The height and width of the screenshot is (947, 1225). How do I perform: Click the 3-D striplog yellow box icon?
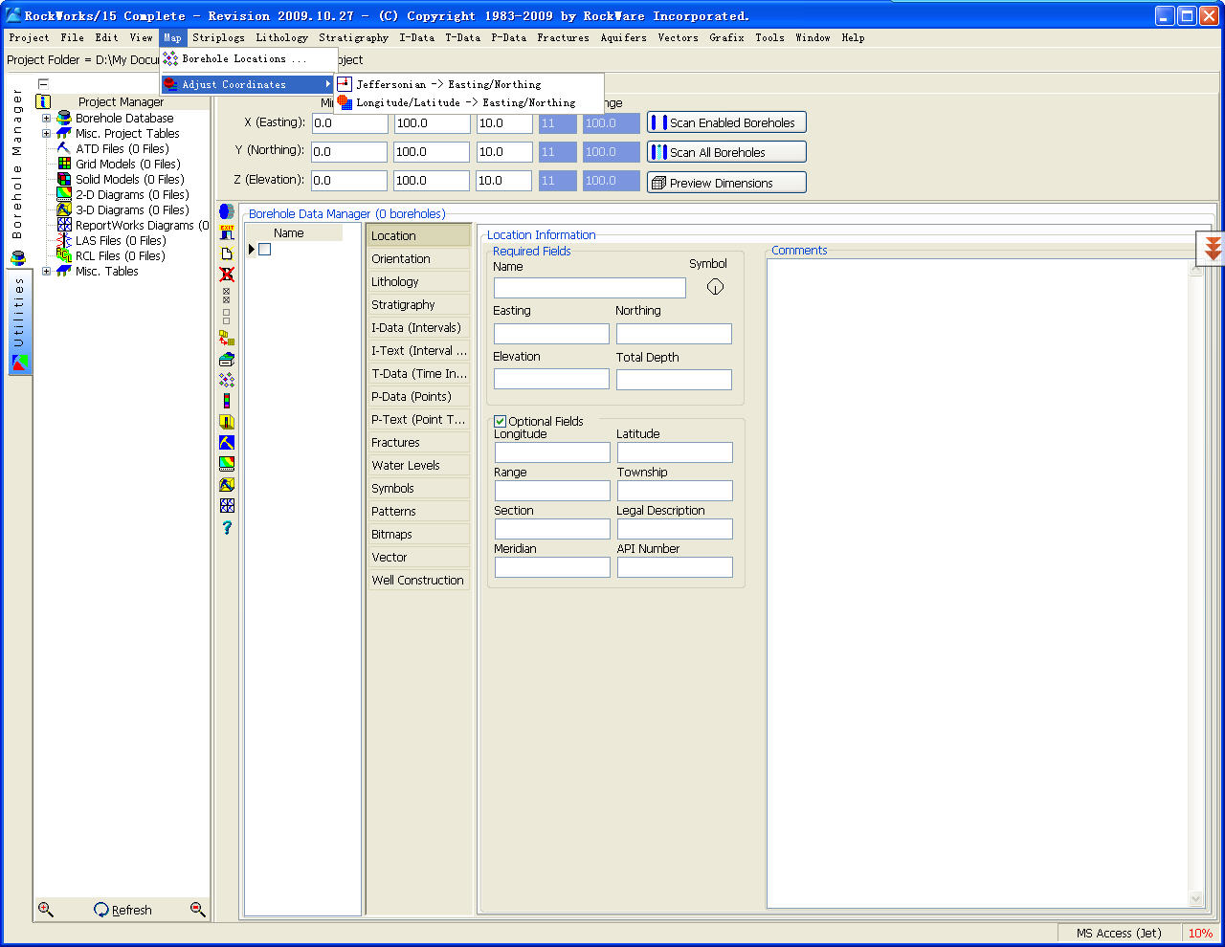pos(227,422)
